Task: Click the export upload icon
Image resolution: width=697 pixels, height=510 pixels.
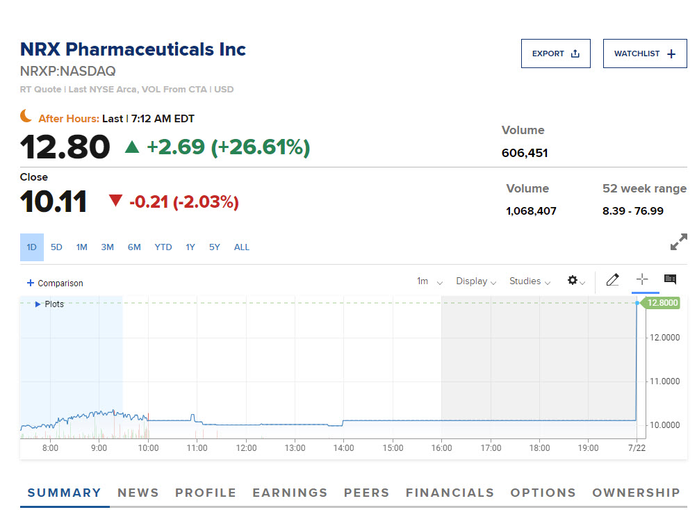Action: (x=575, y=54)
